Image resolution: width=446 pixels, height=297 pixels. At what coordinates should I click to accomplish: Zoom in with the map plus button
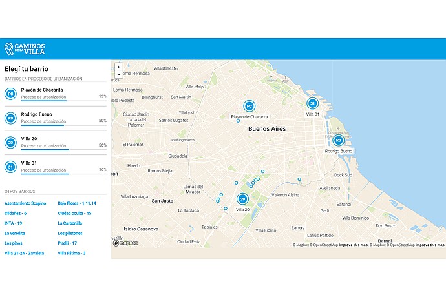tap(119, 67)
